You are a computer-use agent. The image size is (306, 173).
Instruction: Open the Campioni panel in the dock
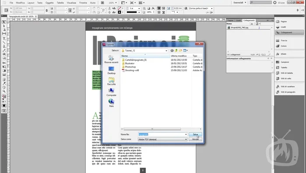click(289, 62)
